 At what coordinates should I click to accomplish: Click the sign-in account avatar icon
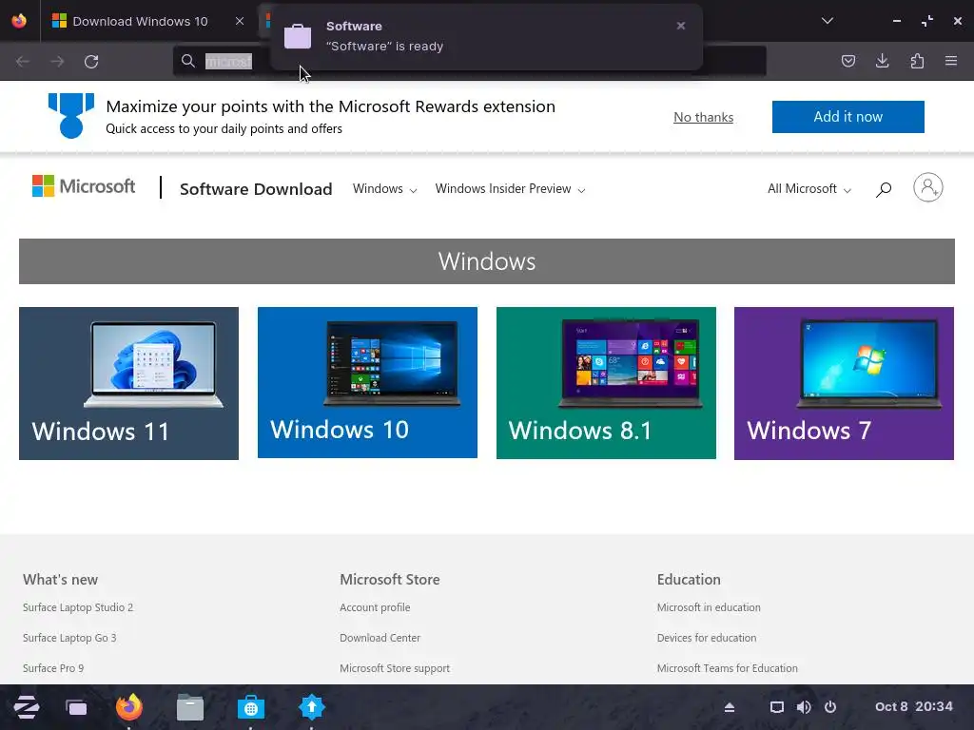928,187
